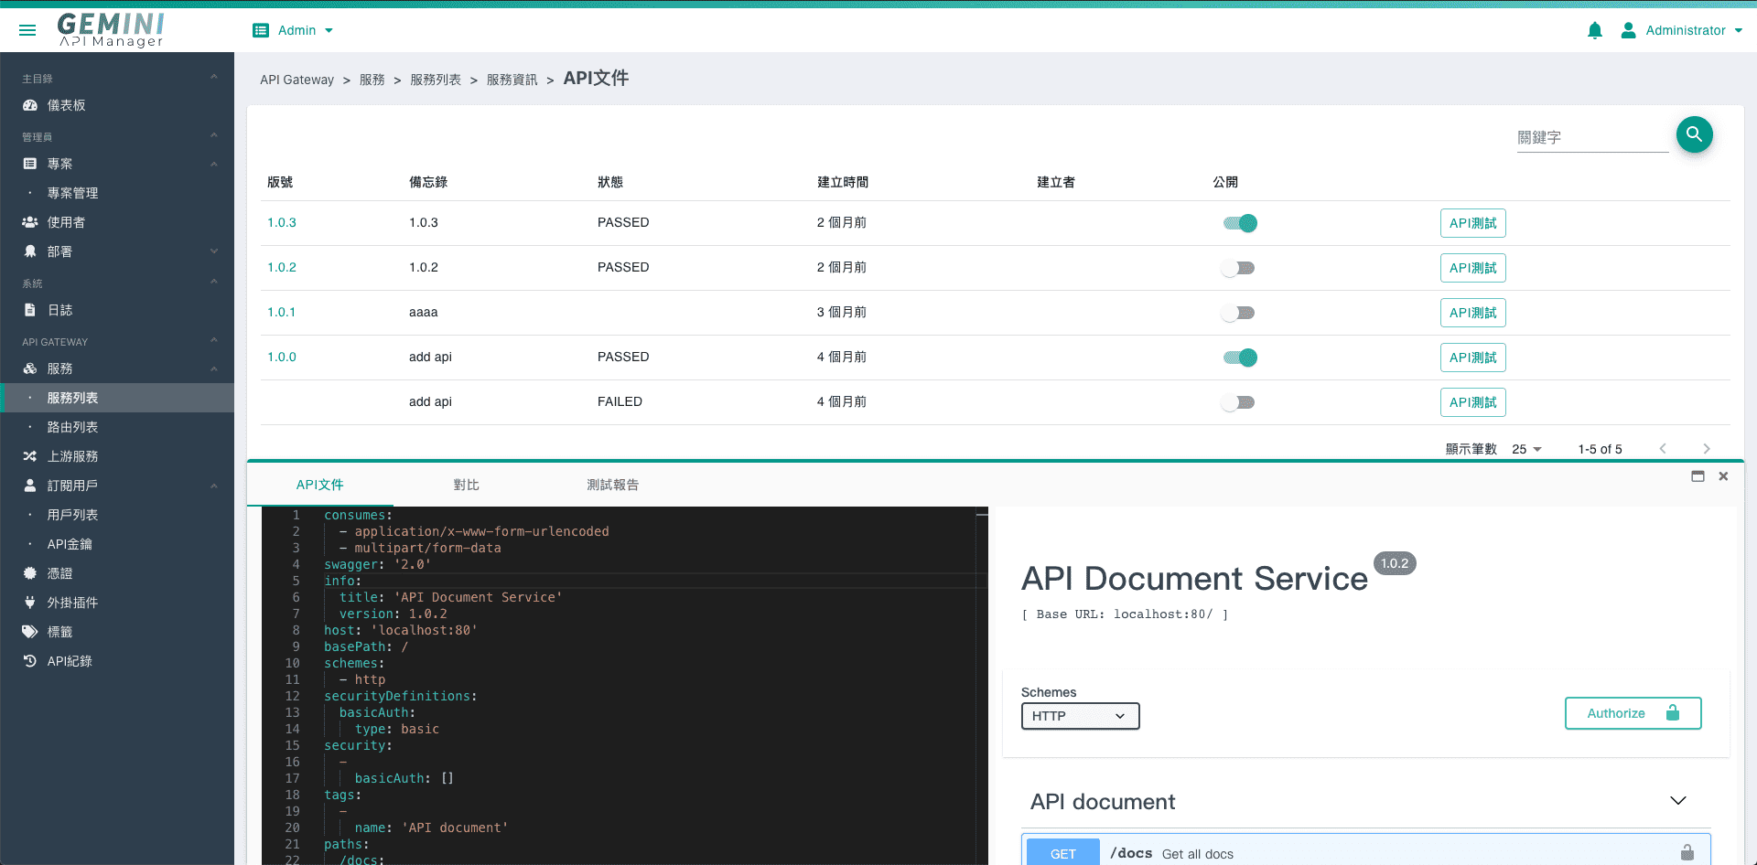Screen dimensions: 1757x865
Task: Click API測試 button for version 1.0.3
Action: point(1472,223)
